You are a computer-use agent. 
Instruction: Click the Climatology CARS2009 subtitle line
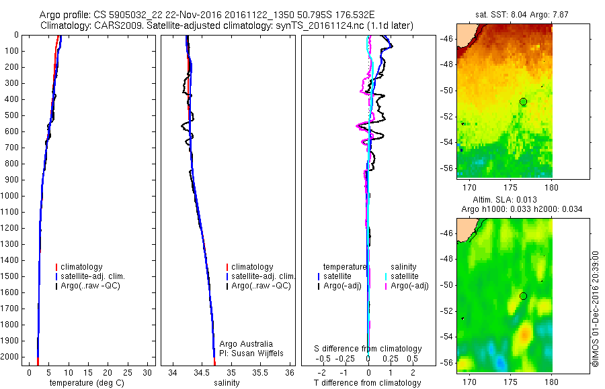pyautogui.click(x=227, y=25)
